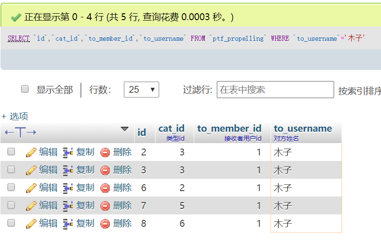Click the pencil edit icon for row id 8
381x240 pixels.
pos(31,224)
